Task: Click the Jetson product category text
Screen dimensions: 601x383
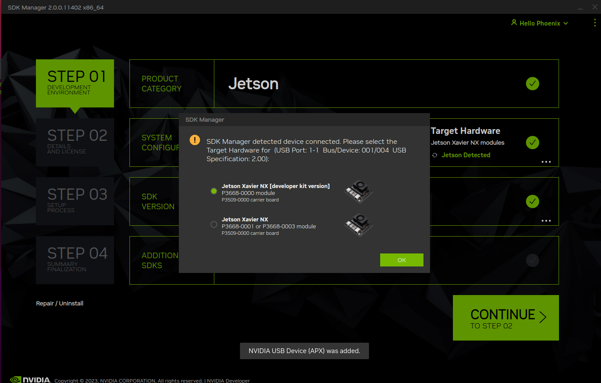Action: point(253,84)
